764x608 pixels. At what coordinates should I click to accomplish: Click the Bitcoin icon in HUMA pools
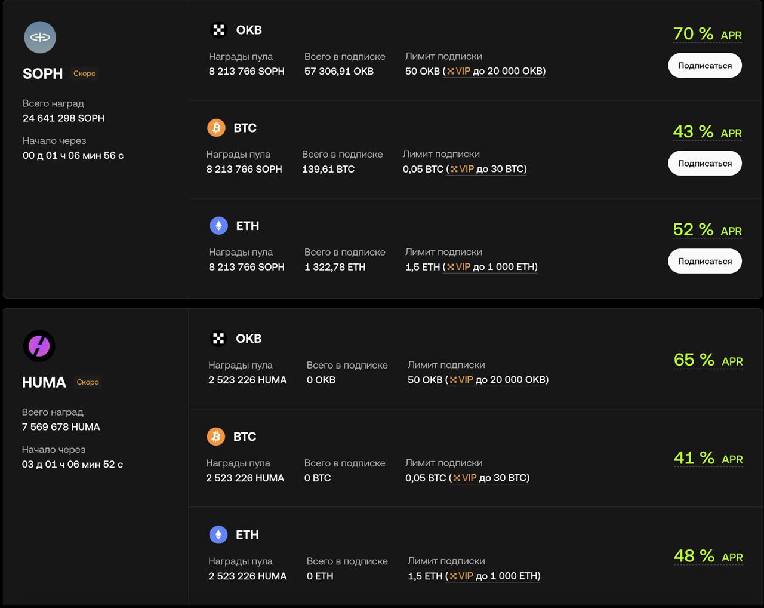216,437
